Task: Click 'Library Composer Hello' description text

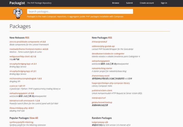Action: 102,86
